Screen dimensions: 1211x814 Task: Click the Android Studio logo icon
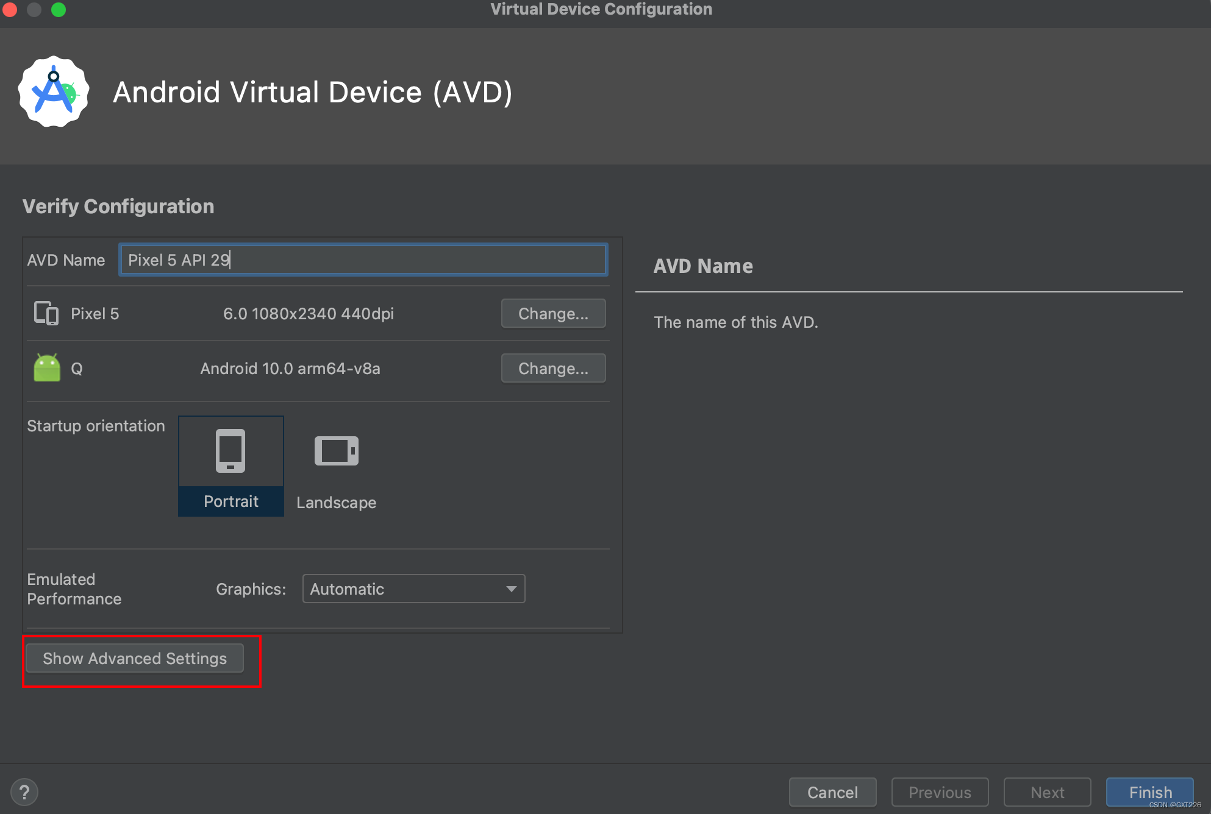tap(54, 92)
